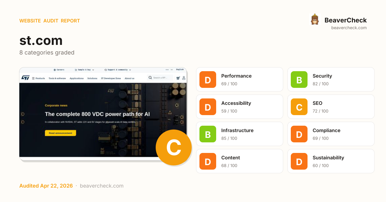Image resolution: width=386 pixels, height=202 pixels.
Task: Click the ST logo in the site header
Action: 25,78
